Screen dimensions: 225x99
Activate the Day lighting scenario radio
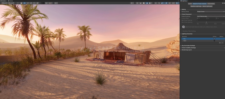click(x=214, y=39)
